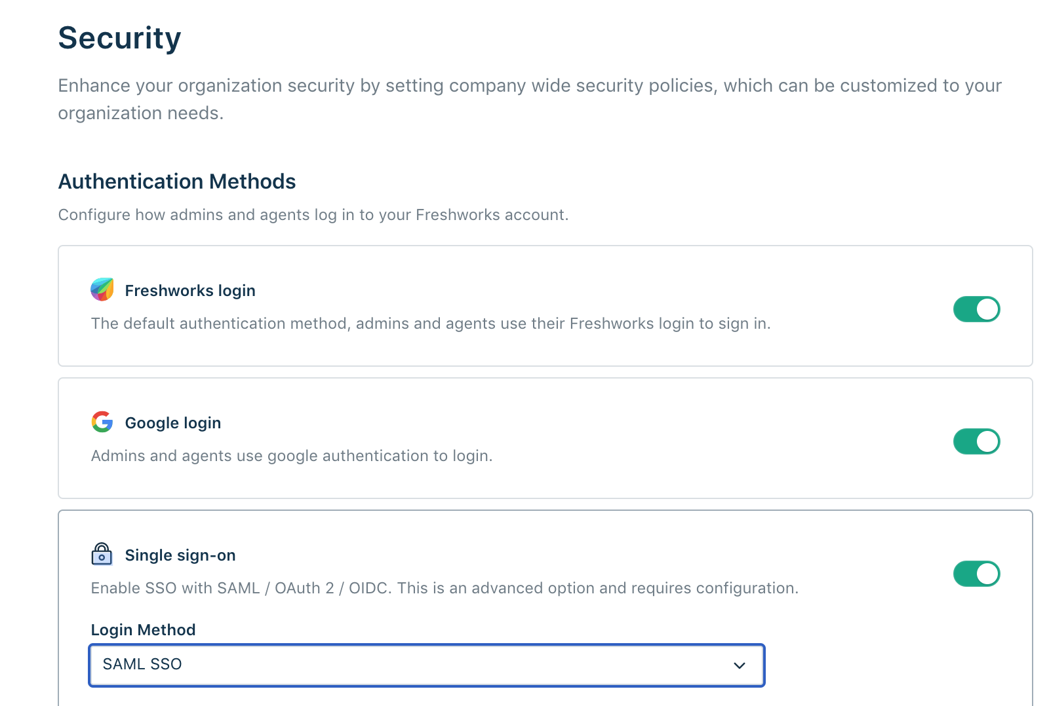Click the Google login title
Screen dimensions: 1049x706
[x=173, y=423]
